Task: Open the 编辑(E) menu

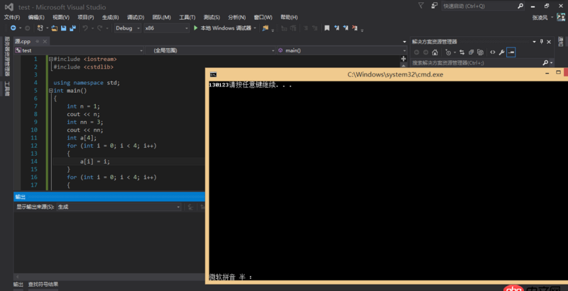Action: pos(36,17)
